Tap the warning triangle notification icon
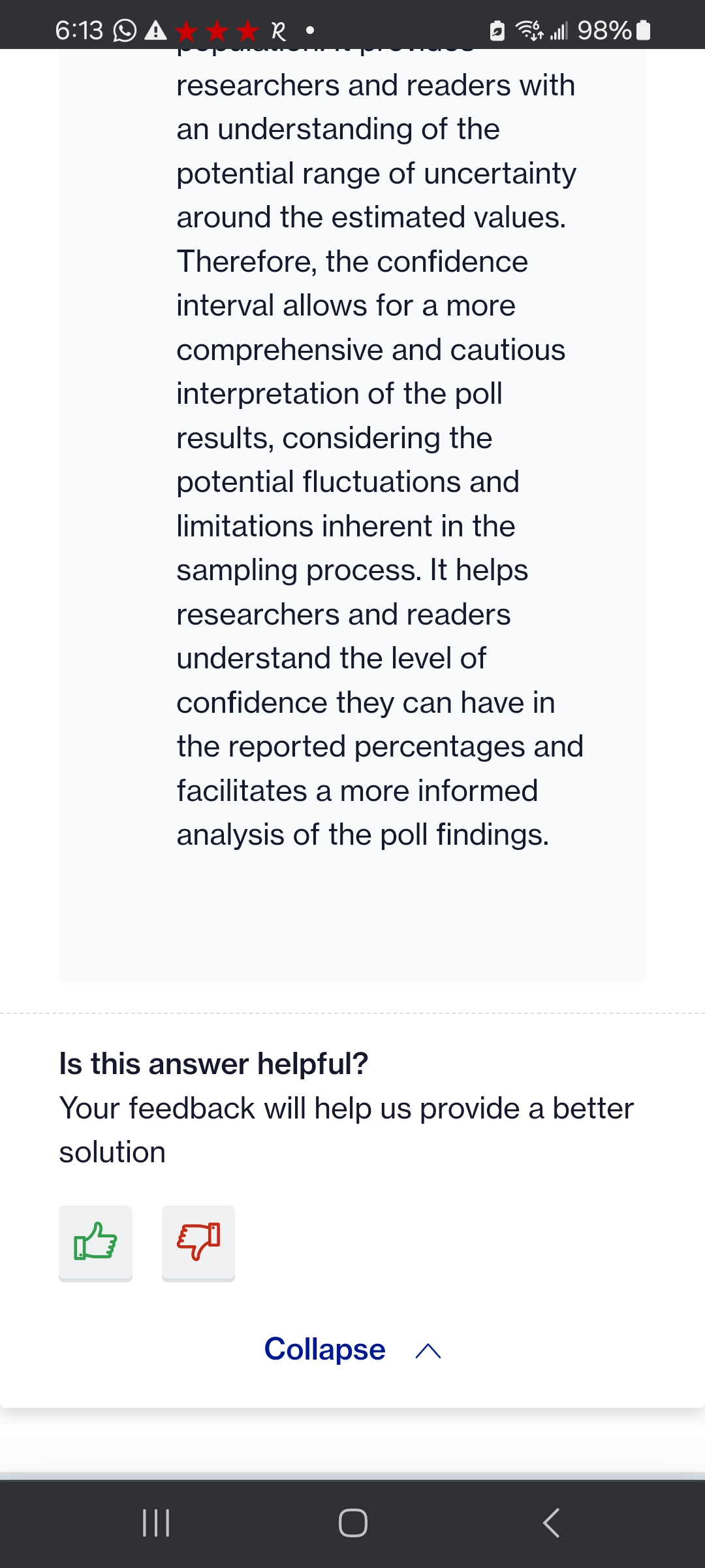The width and height of the screenshot is (705, 1568). tap(155, 31)
